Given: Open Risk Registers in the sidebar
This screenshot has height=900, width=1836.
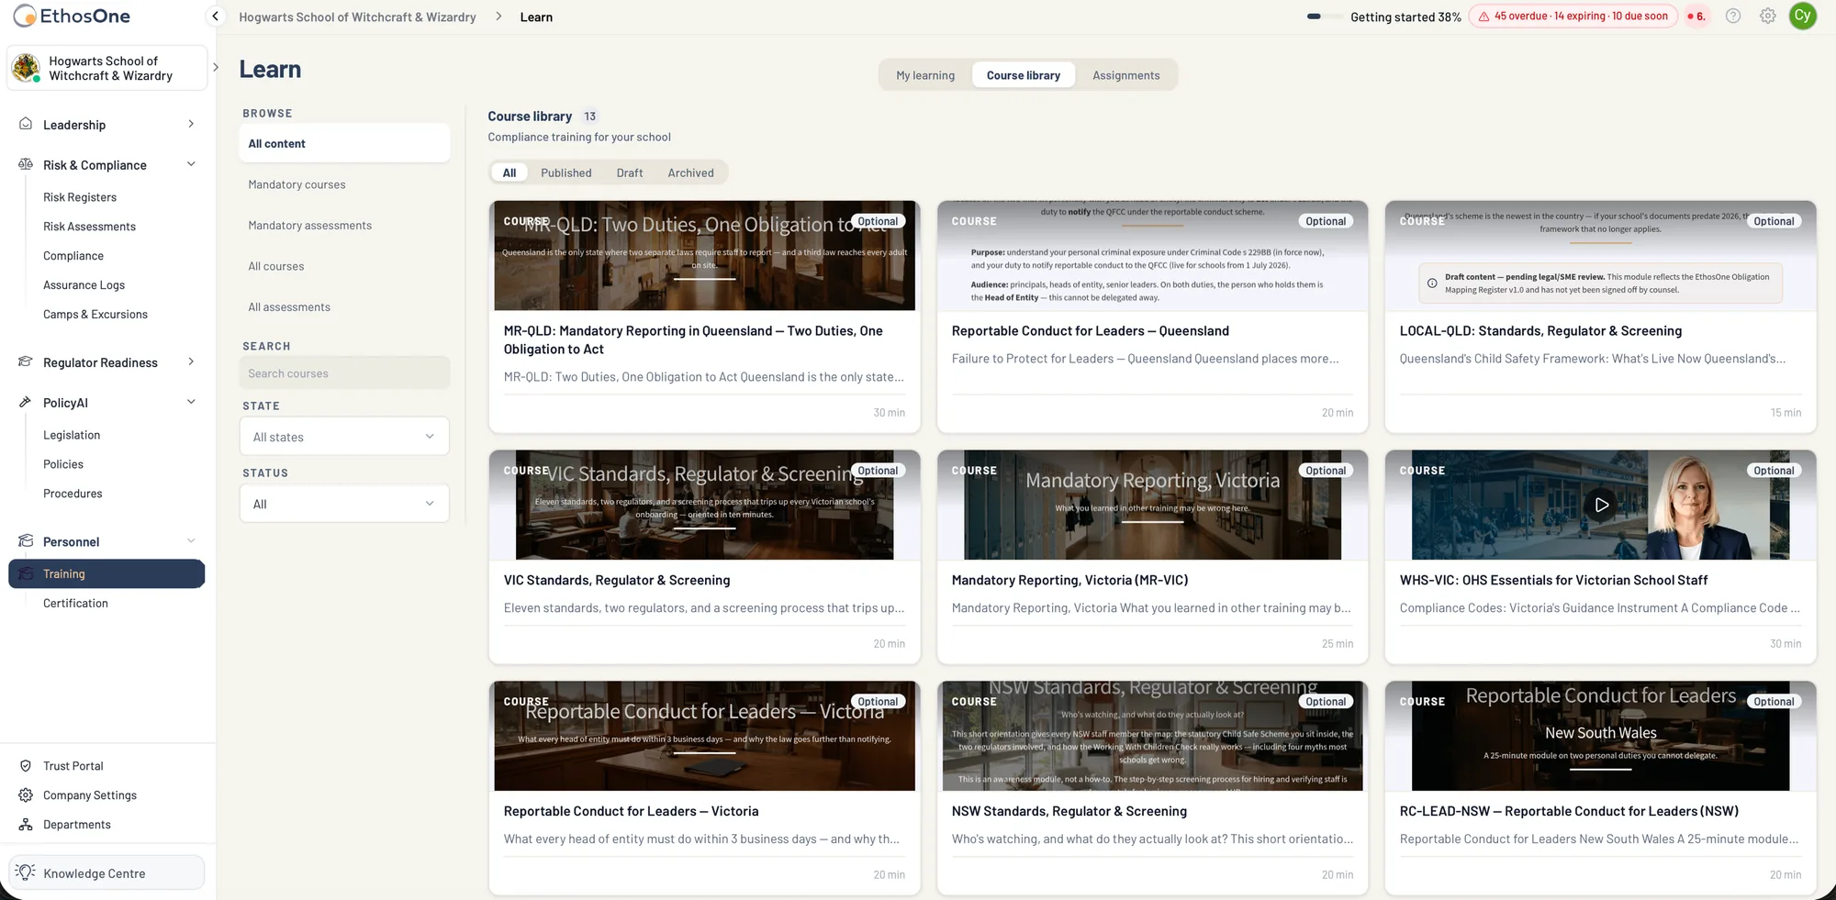Looking at the screenshot, I should (x=80, y=197).
